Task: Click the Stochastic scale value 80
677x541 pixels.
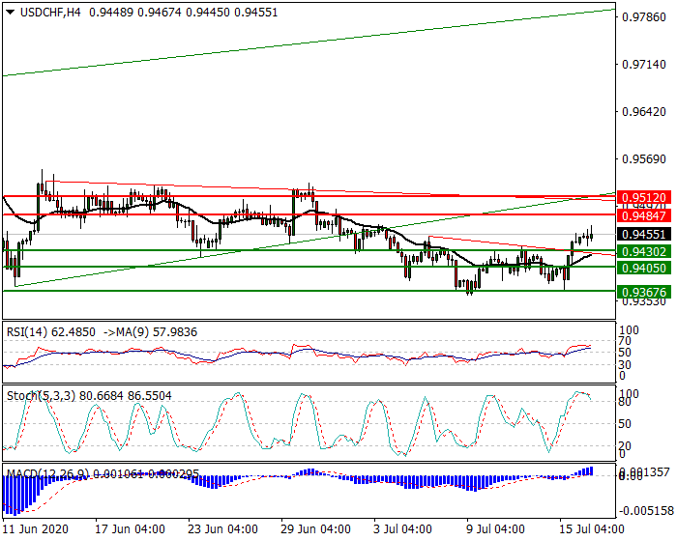Action: pyautogui.click(x=625, y=402)
